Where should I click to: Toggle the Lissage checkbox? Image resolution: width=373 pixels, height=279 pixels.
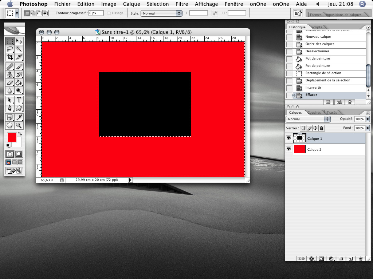point(109,13)
